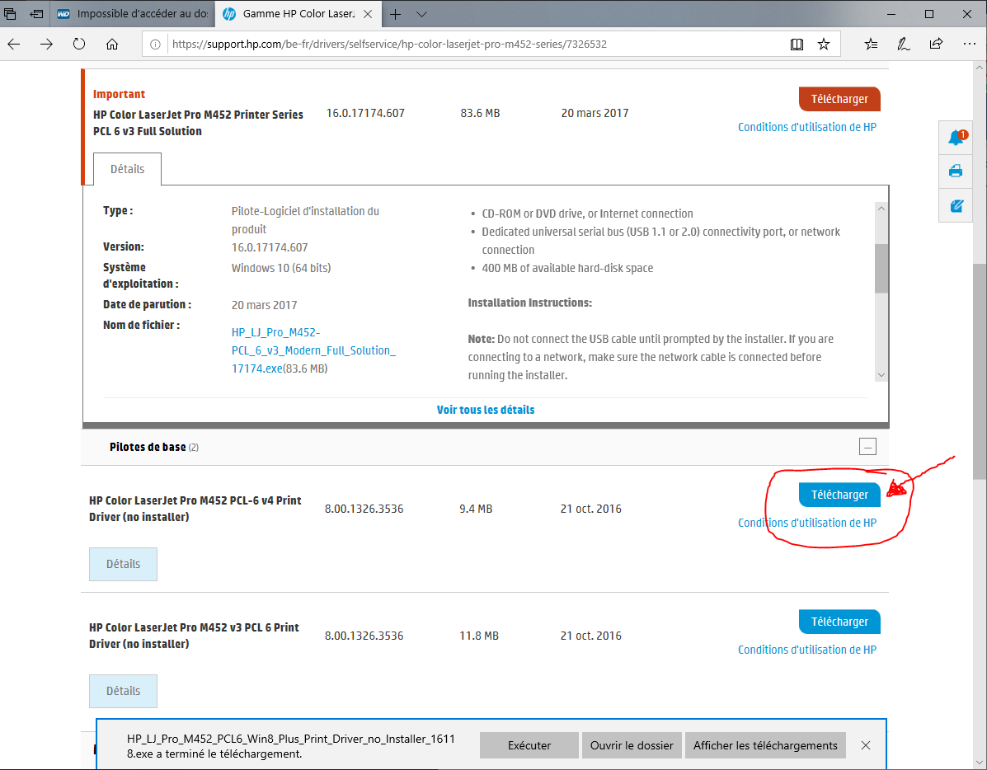Click Exécuter in the download bar
The height and width of the screenshot is (770, 987).
pos(529,745)
